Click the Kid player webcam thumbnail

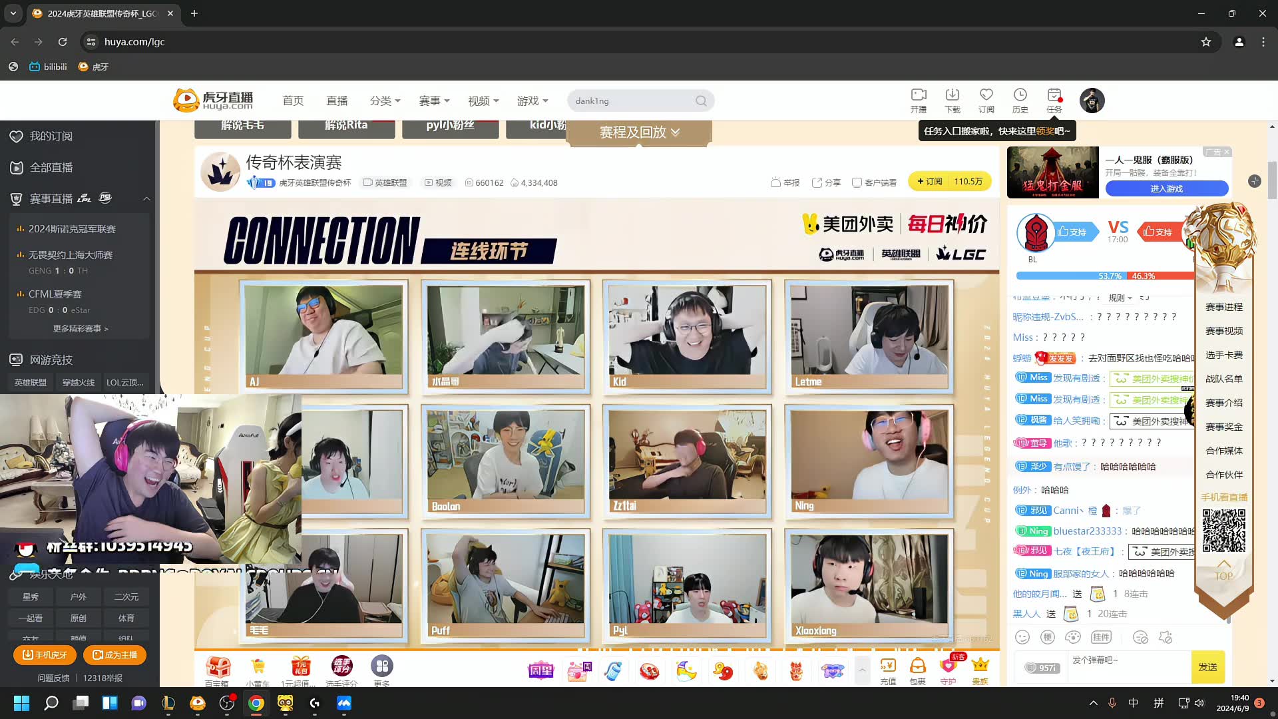[x=687, y=337]
